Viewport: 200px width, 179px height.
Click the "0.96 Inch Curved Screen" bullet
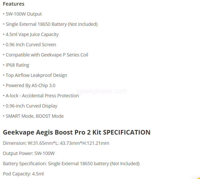(x=31, y=45)
